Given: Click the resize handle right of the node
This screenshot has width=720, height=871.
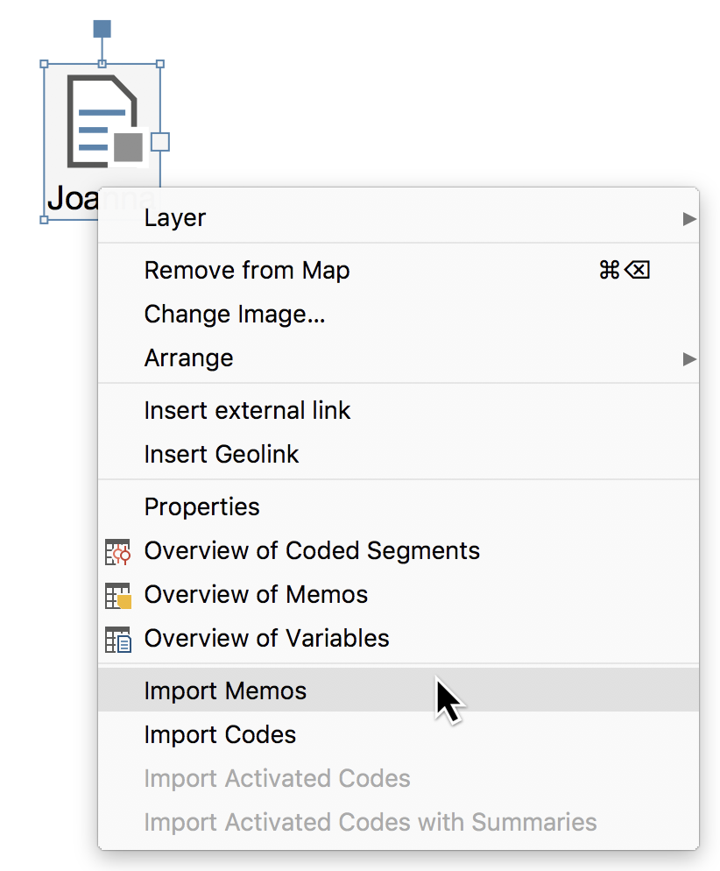Looking at the screenshot, I should click(161, 140).
